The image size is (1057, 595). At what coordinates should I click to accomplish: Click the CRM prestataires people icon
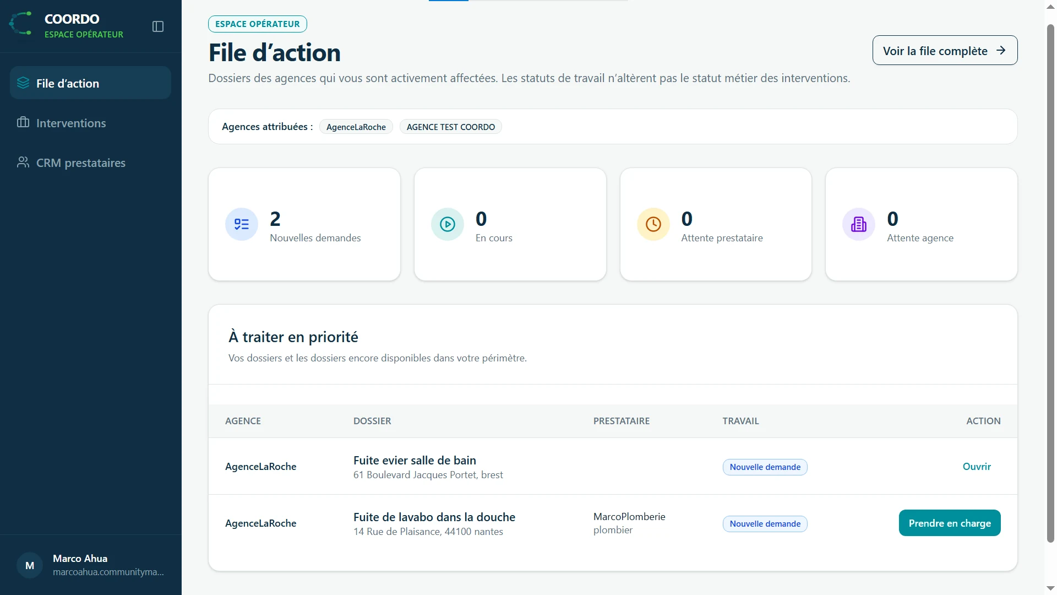pos(23,162)
